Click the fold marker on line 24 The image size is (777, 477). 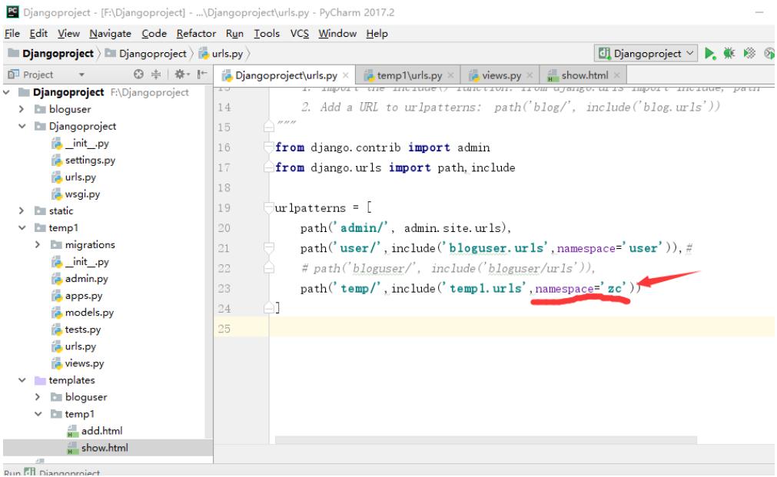tap(268, 308)
